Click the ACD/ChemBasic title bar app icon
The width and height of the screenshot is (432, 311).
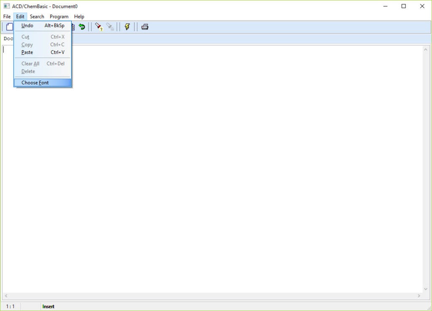pos(7,6)
